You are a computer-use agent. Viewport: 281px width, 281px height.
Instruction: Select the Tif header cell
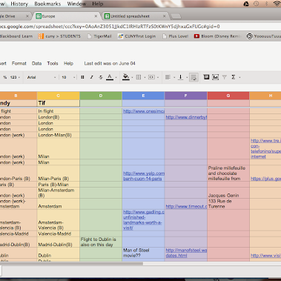[x=59, y=103]
